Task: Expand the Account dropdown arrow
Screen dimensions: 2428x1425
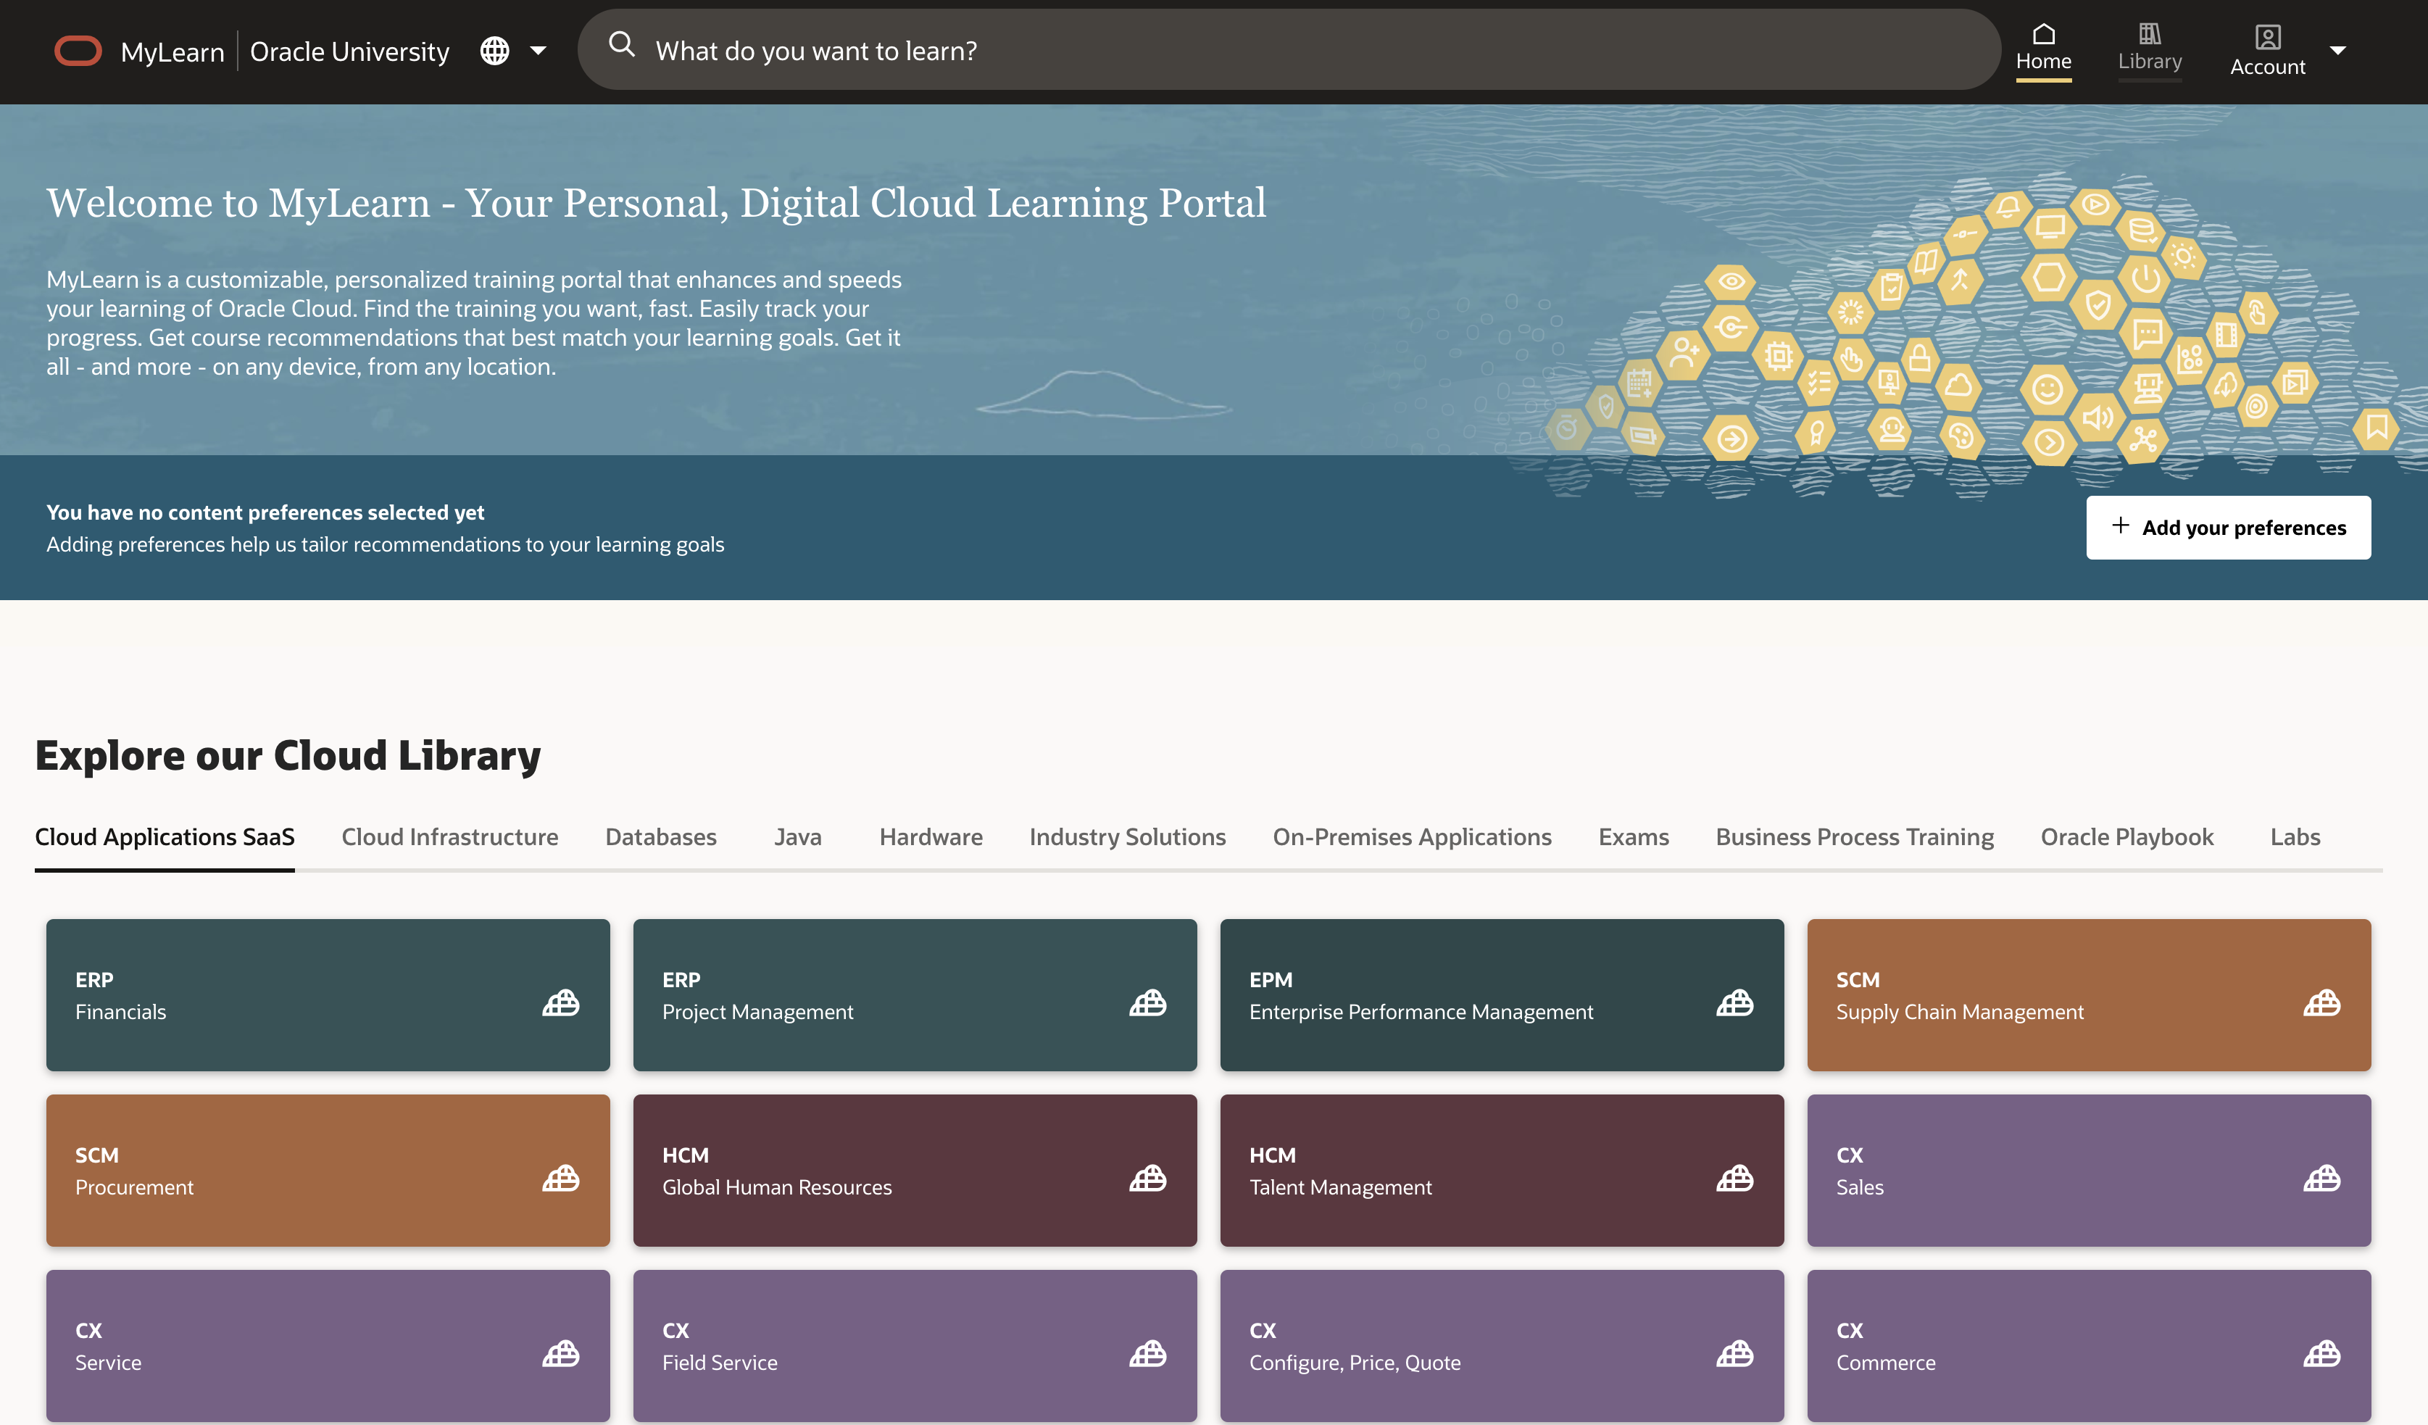Action: click(2337, 50)
